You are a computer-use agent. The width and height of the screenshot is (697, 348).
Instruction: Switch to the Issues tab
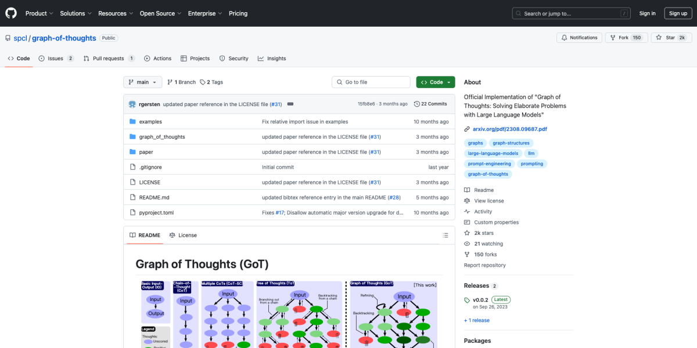pos(56,59)
